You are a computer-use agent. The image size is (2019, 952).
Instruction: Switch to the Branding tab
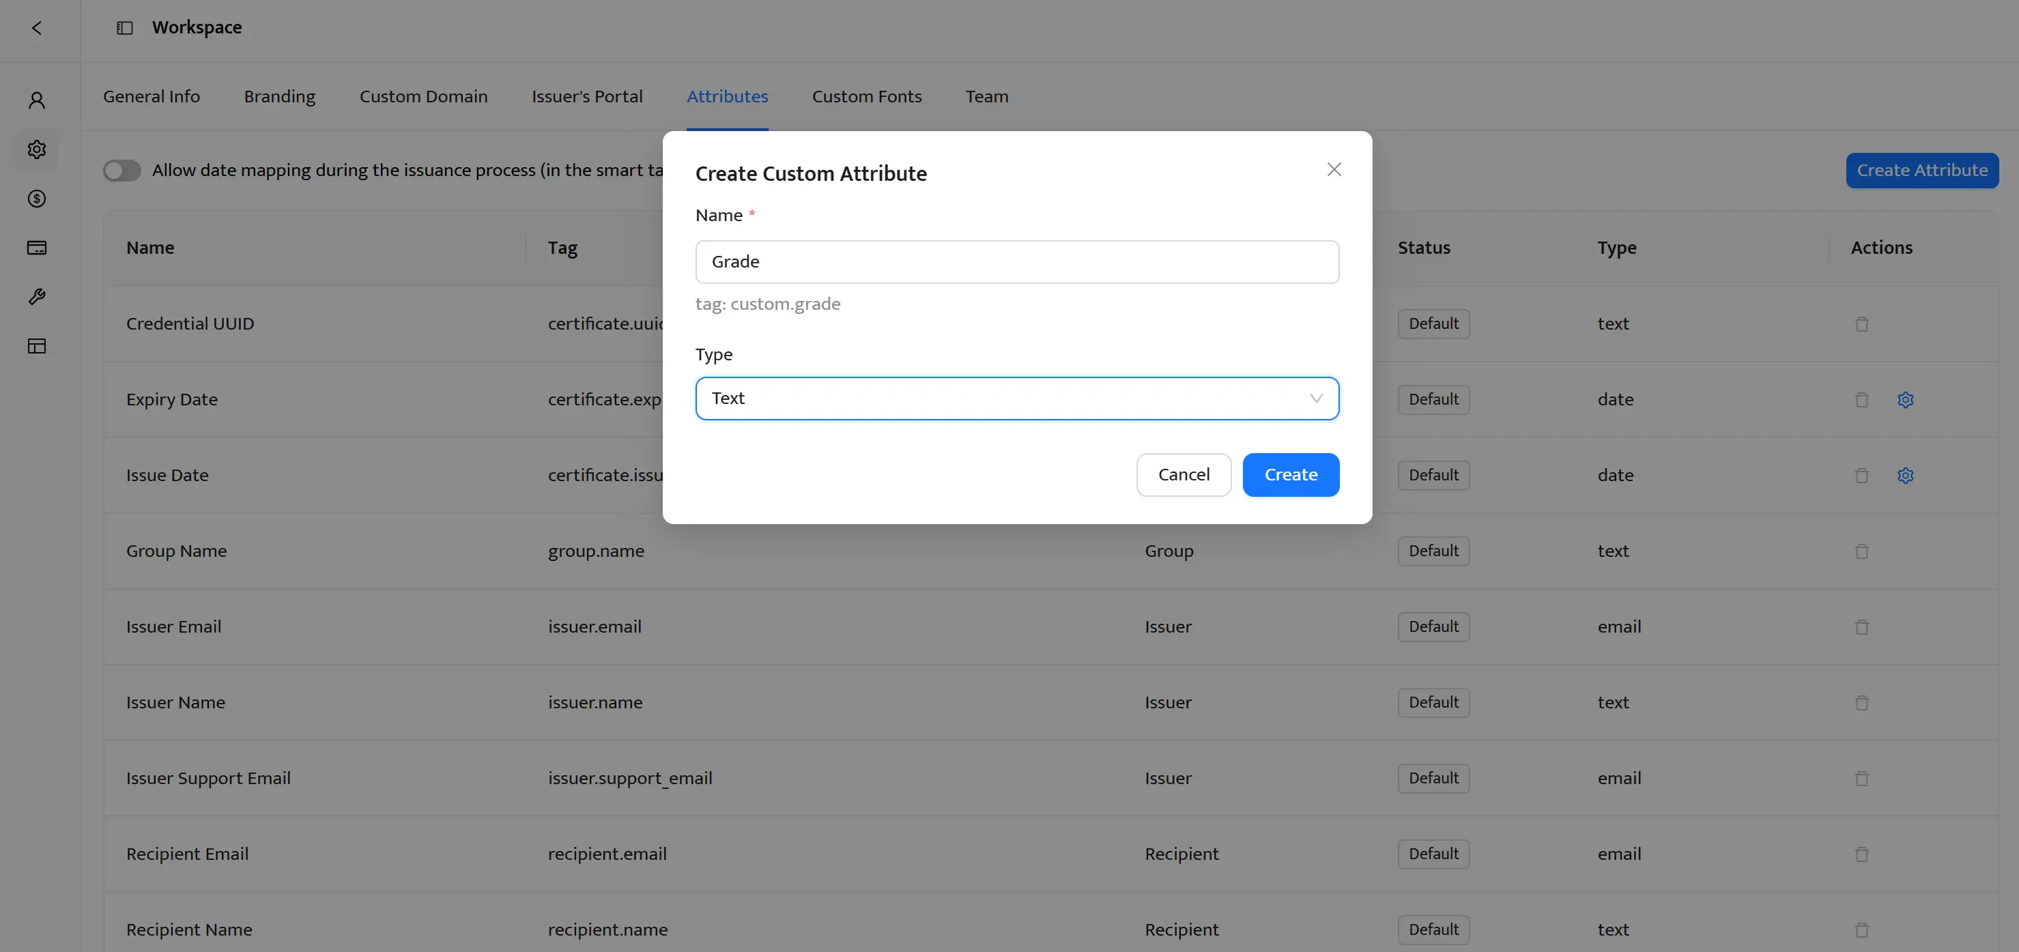[279, 96]
